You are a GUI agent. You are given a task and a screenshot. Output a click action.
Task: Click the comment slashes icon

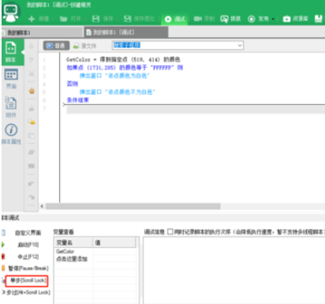click(32, 152)
